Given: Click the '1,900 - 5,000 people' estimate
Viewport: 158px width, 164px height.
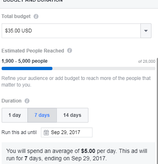Looking at the screenshot, I should pos(25,61).
